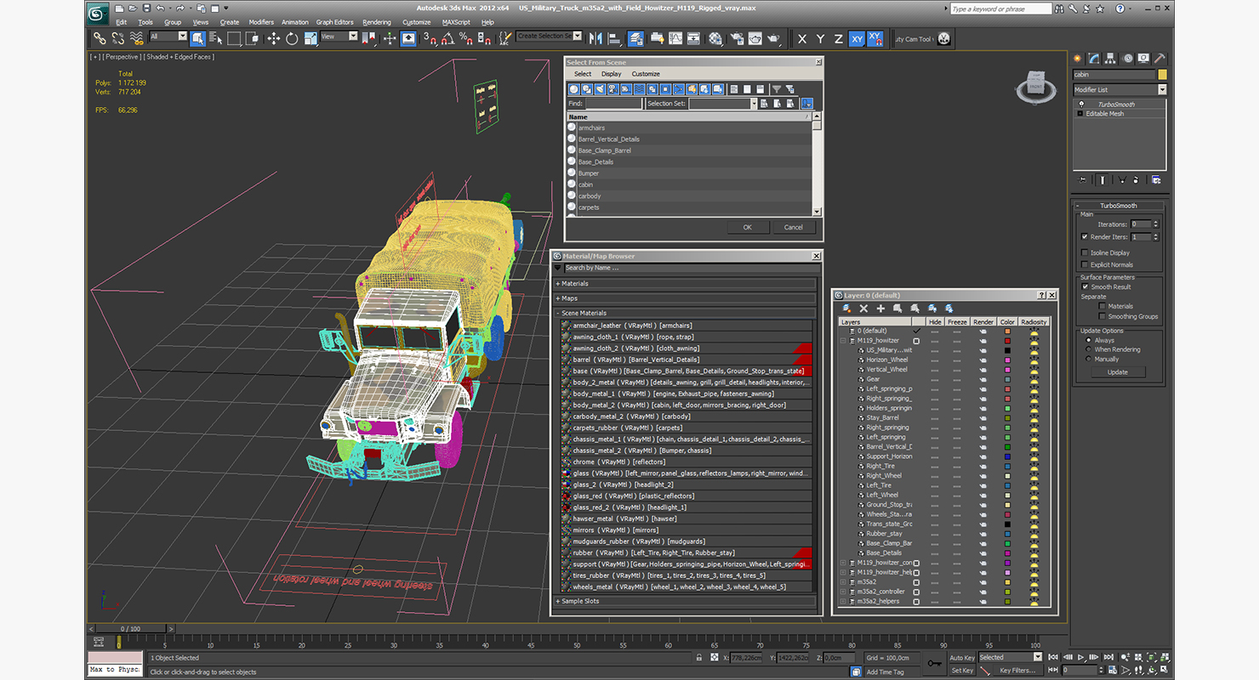Open the Modifier List dropdown
This screenshot has height=680, width=1259.
1119,90
